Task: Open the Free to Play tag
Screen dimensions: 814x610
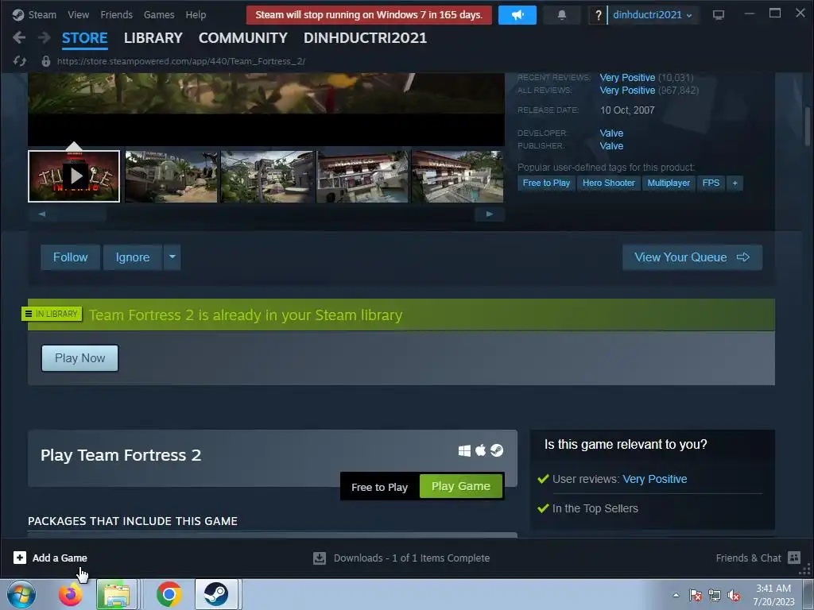Action: click(x=546, y=183)
